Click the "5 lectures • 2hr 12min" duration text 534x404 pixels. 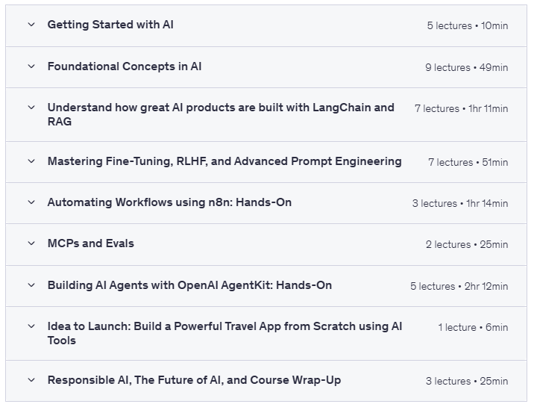[x=459, y=286]
